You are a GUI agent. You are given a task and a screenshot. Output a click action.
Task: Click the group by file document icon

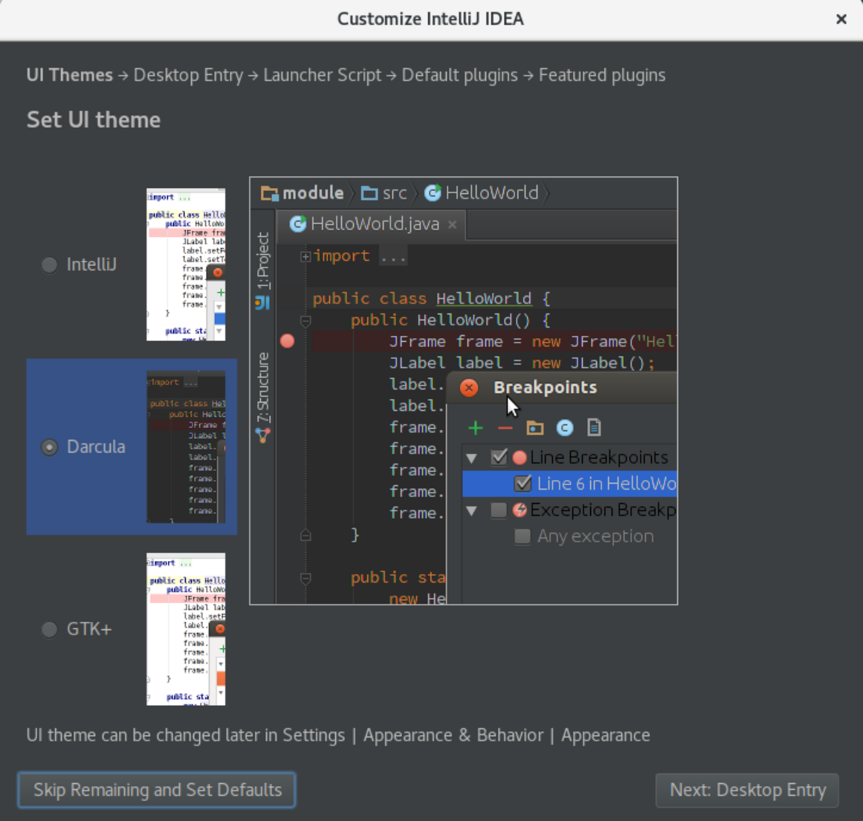(x=594, y=428)
